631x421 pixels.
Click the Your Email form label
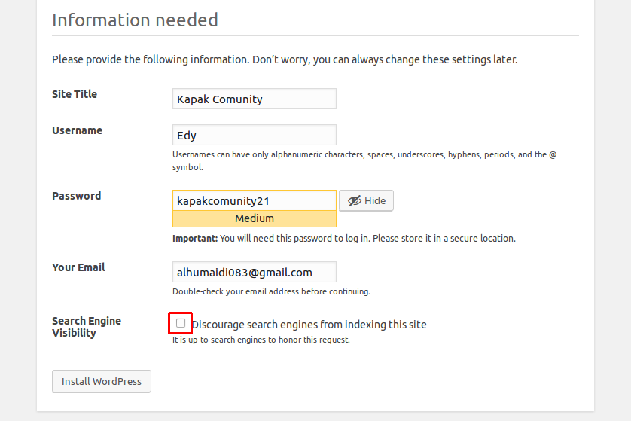78,267
